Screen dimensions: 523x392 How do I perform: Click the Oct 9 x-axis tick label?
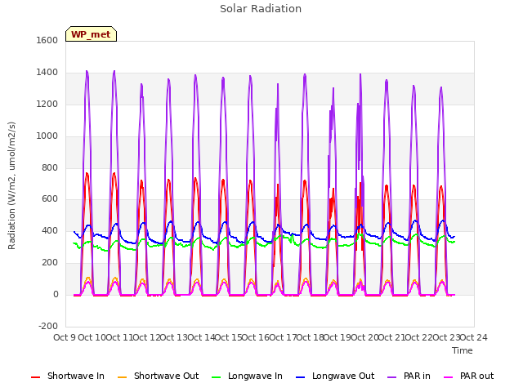(x=65, y=337)
